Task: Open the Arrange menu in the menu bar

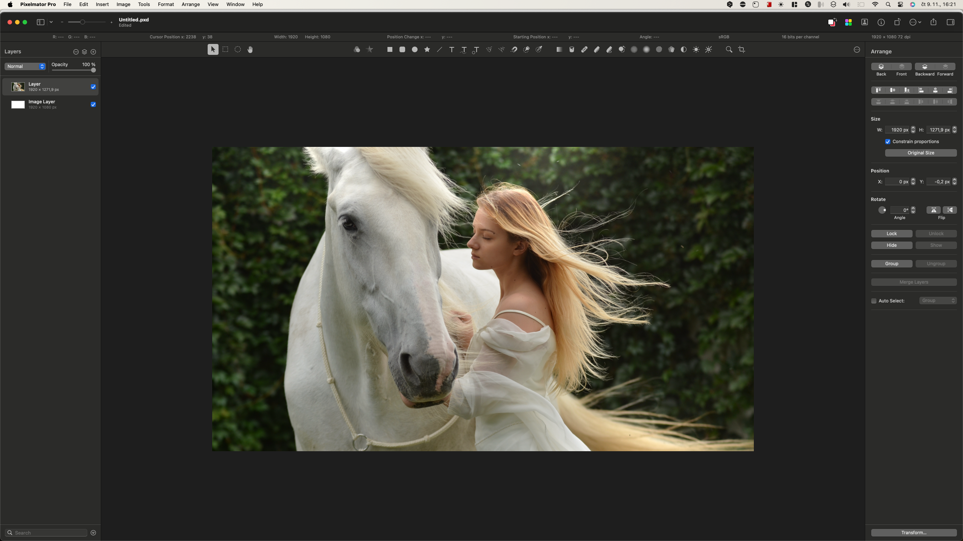Action: [190, 5]
